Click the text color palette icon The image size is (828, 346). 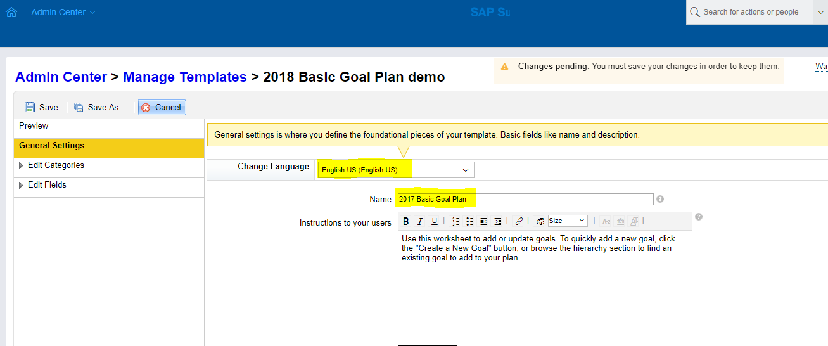click(x=540, y=221)
